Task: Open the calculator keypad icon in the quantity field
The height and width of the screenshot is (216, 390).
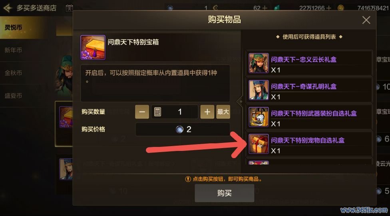Action: coord(157,112)
